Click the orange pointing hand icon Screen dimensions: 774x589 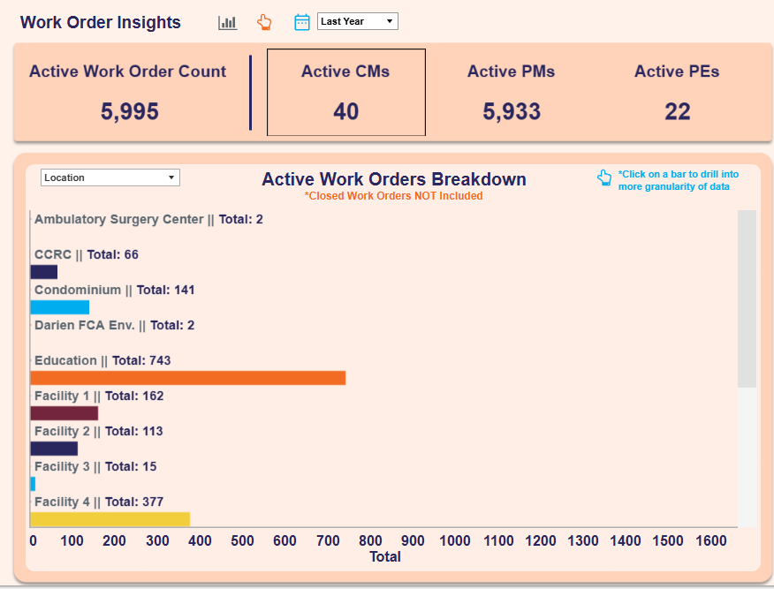tap(264, 22)
